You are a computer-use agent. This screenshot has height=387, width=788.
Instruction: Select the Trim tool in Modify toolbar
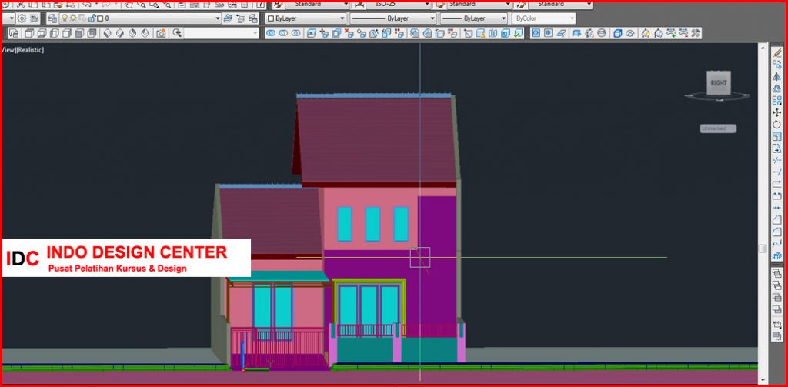tap(777, 160)
